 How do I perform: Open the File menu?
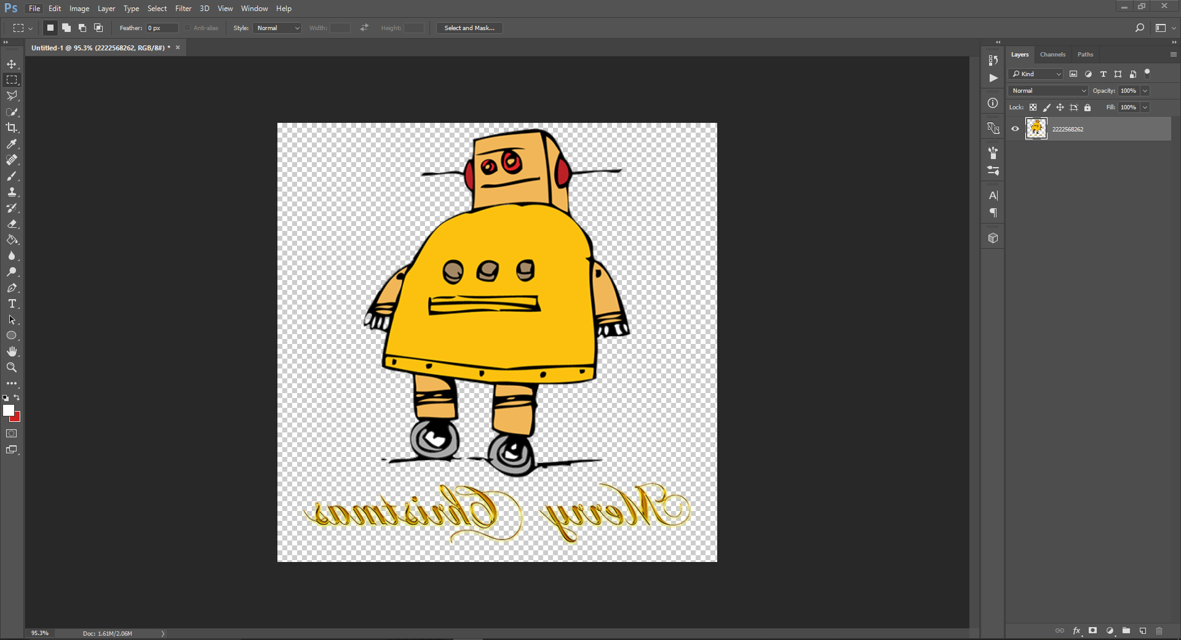[x=34, y=9]
